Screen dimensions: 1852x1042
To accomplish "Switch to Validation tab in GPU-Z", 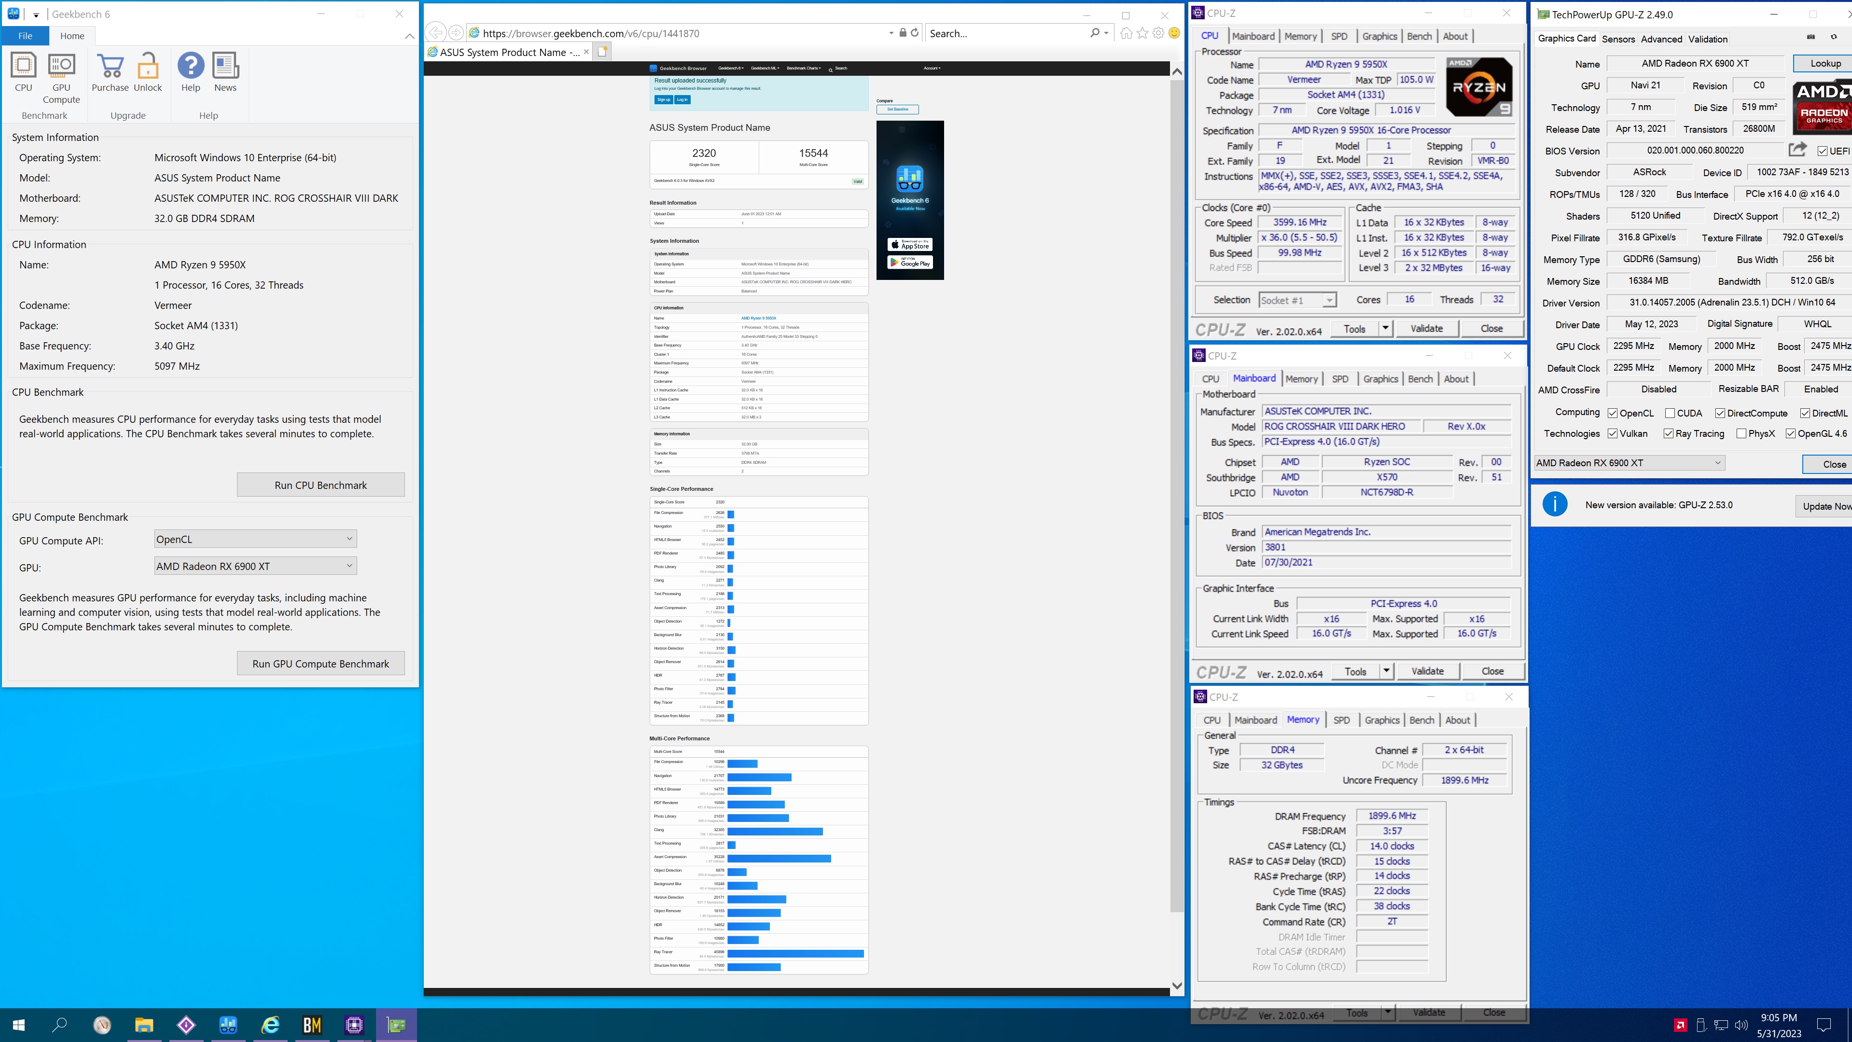I will [x=1708, y=39].
